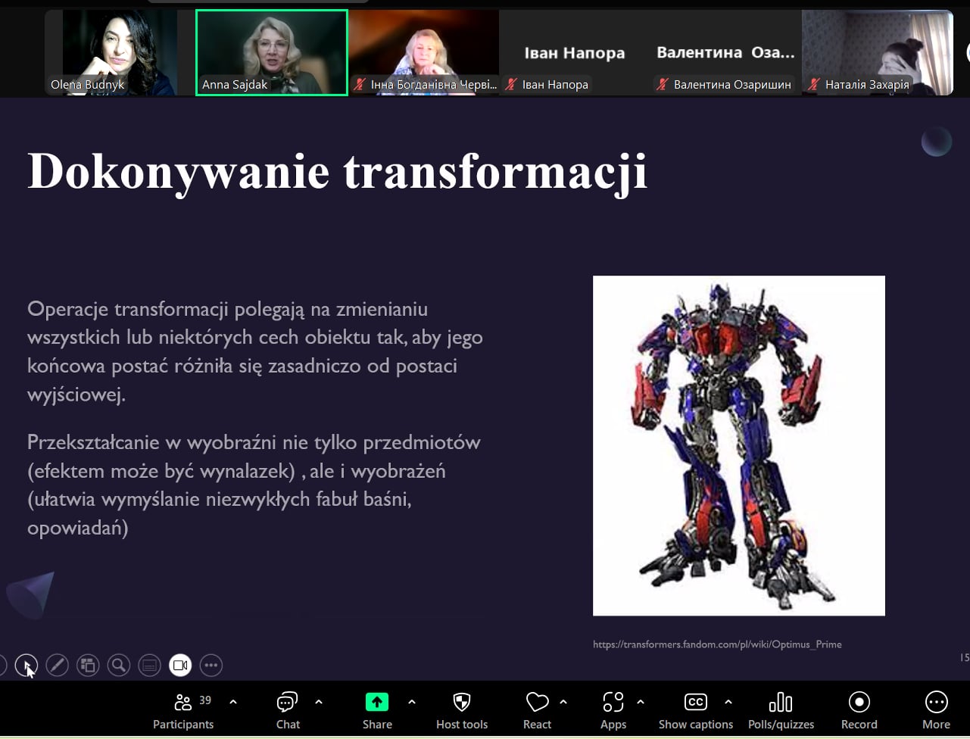Start Record of the meeting
The width and height of the screenshot is (970, 739).
coord(859,711)
